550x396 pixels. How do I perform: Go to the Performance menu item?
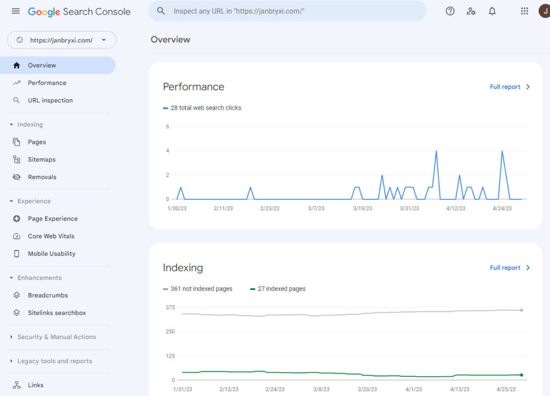tap(47, 83)
